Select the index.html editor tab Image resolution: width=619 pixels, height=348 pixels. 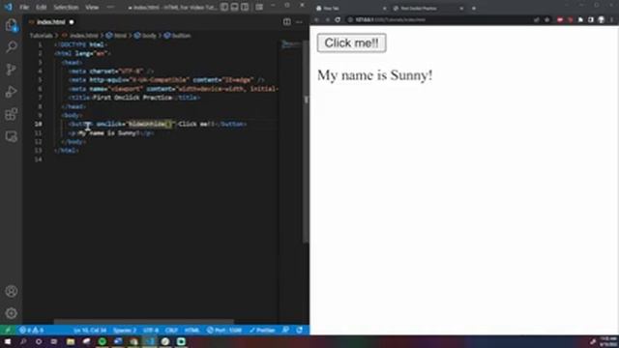[x=50, y=22]
